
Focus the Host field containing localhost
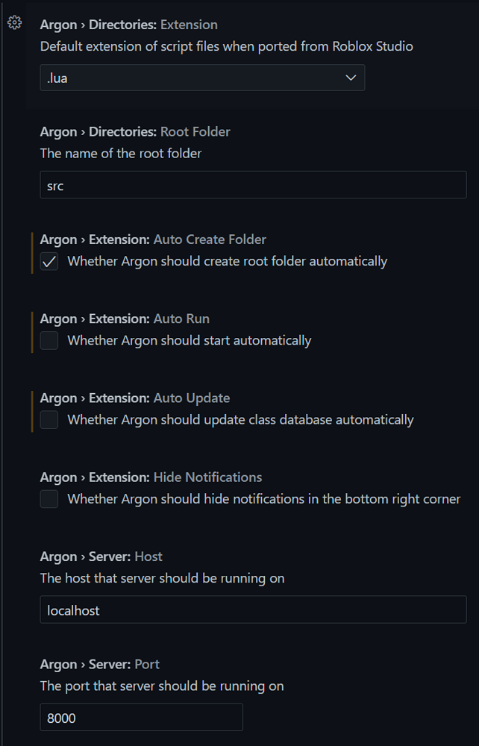[253, 609]
